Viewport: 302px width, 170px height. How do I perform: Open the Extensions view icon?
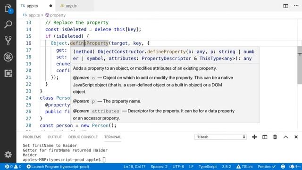[x=8, y=74]
